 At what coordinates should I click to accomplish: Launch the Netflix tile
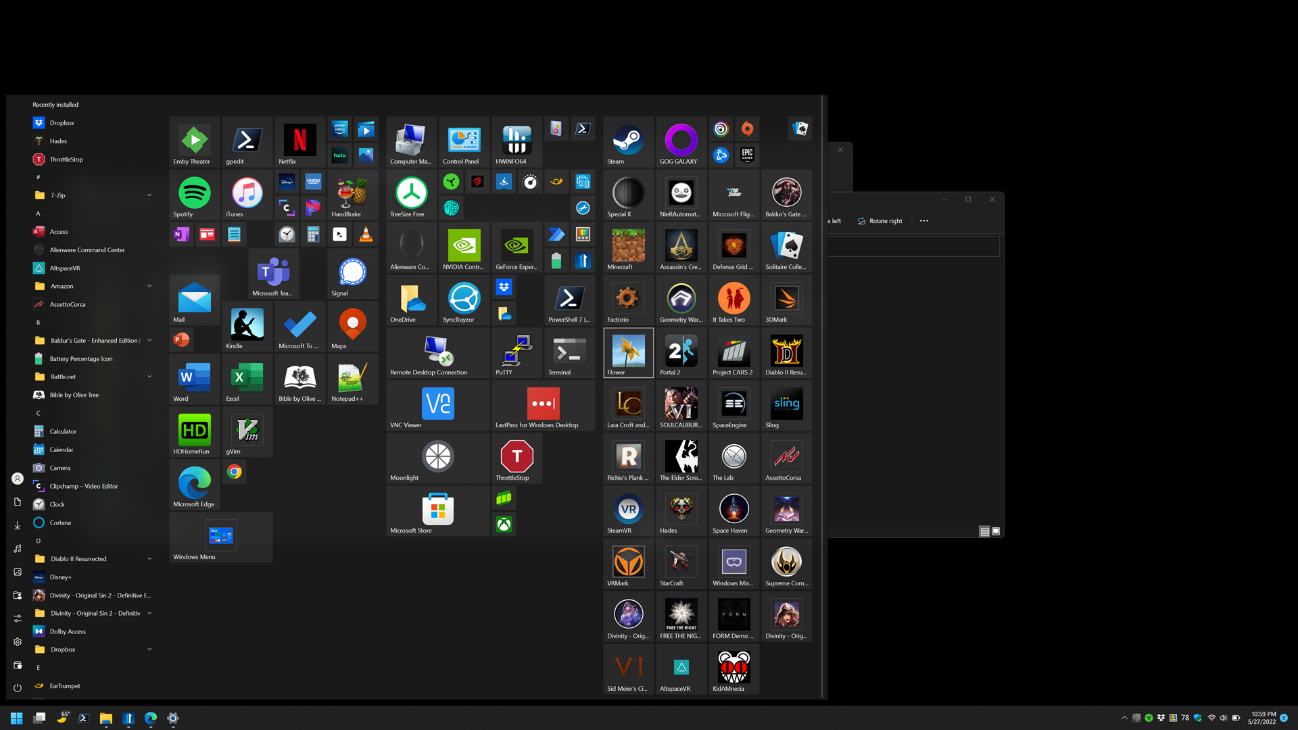click(x=300, y=141)
